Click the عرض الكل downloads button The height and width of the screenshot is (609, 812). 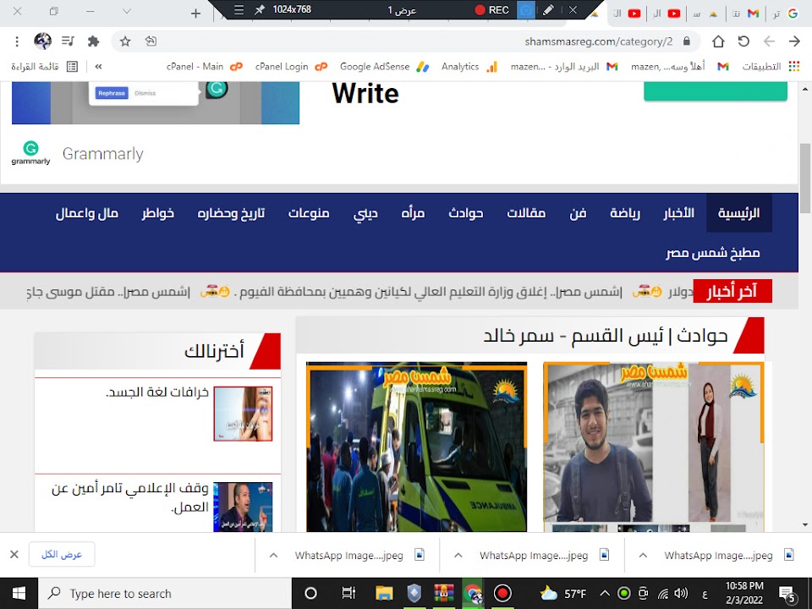tap(62, 555)
